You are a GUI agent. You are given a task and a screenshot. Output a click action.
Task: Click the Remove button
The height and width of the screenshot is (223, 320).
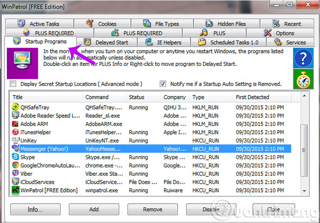click(153, 209)
